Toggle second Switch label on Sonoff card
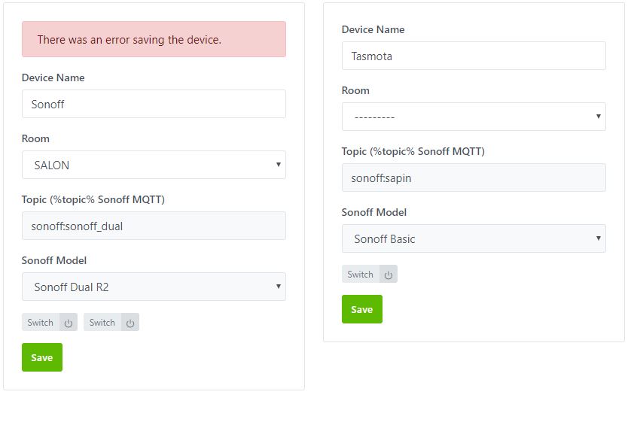 pyautogui.click(x=102, y=323)
